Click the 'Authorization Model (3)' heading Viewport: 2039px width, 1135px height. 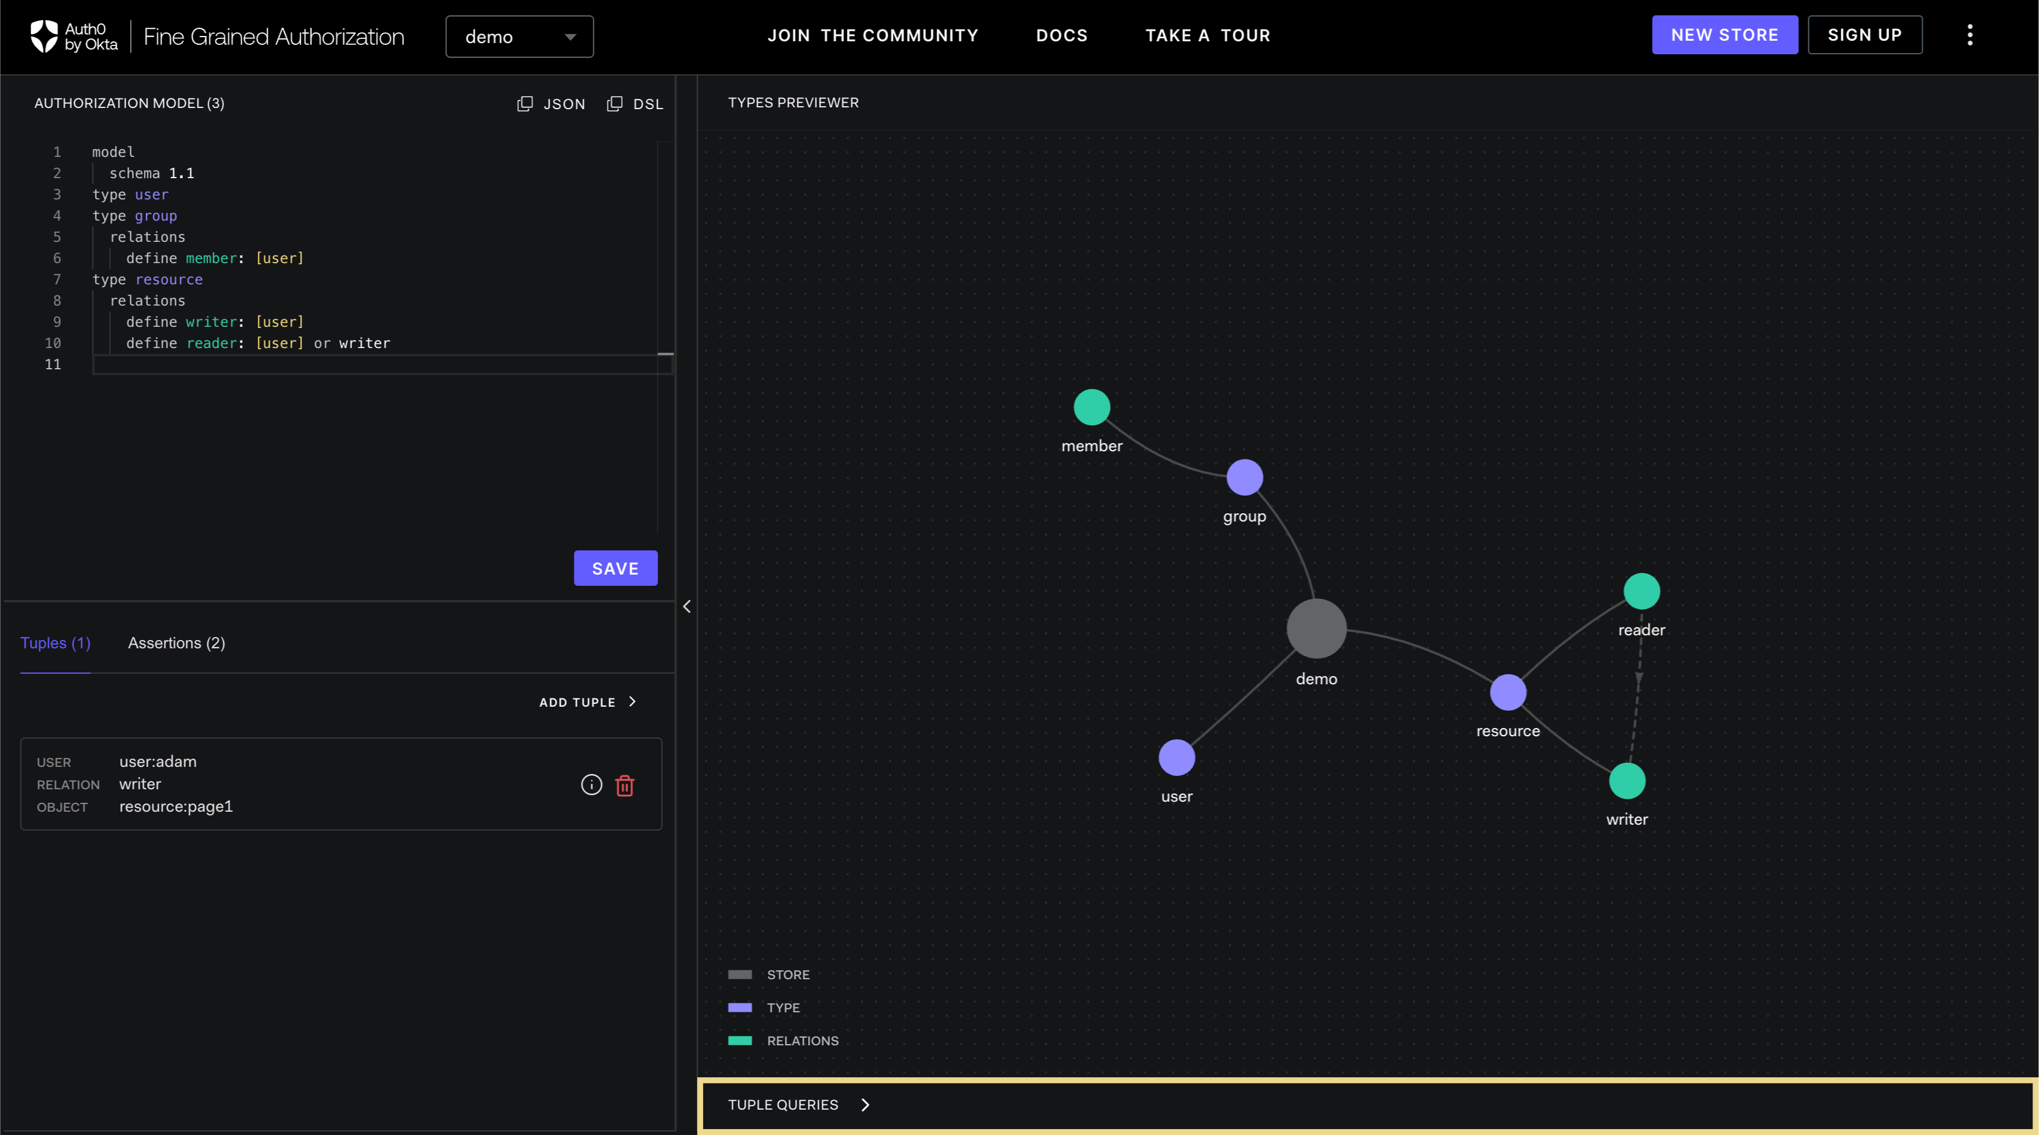(x=129, y=103)
